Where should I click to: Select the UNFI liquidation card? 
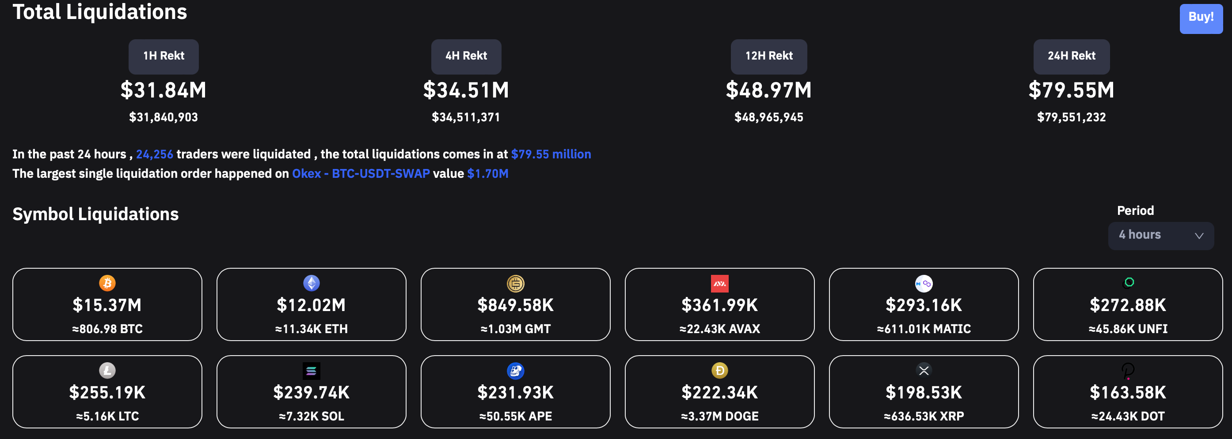(1128, 304)
